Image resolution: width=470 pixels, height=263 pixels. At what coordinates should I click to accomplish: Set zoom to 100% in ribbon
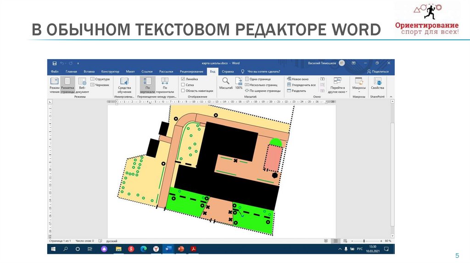click(239, 82)
